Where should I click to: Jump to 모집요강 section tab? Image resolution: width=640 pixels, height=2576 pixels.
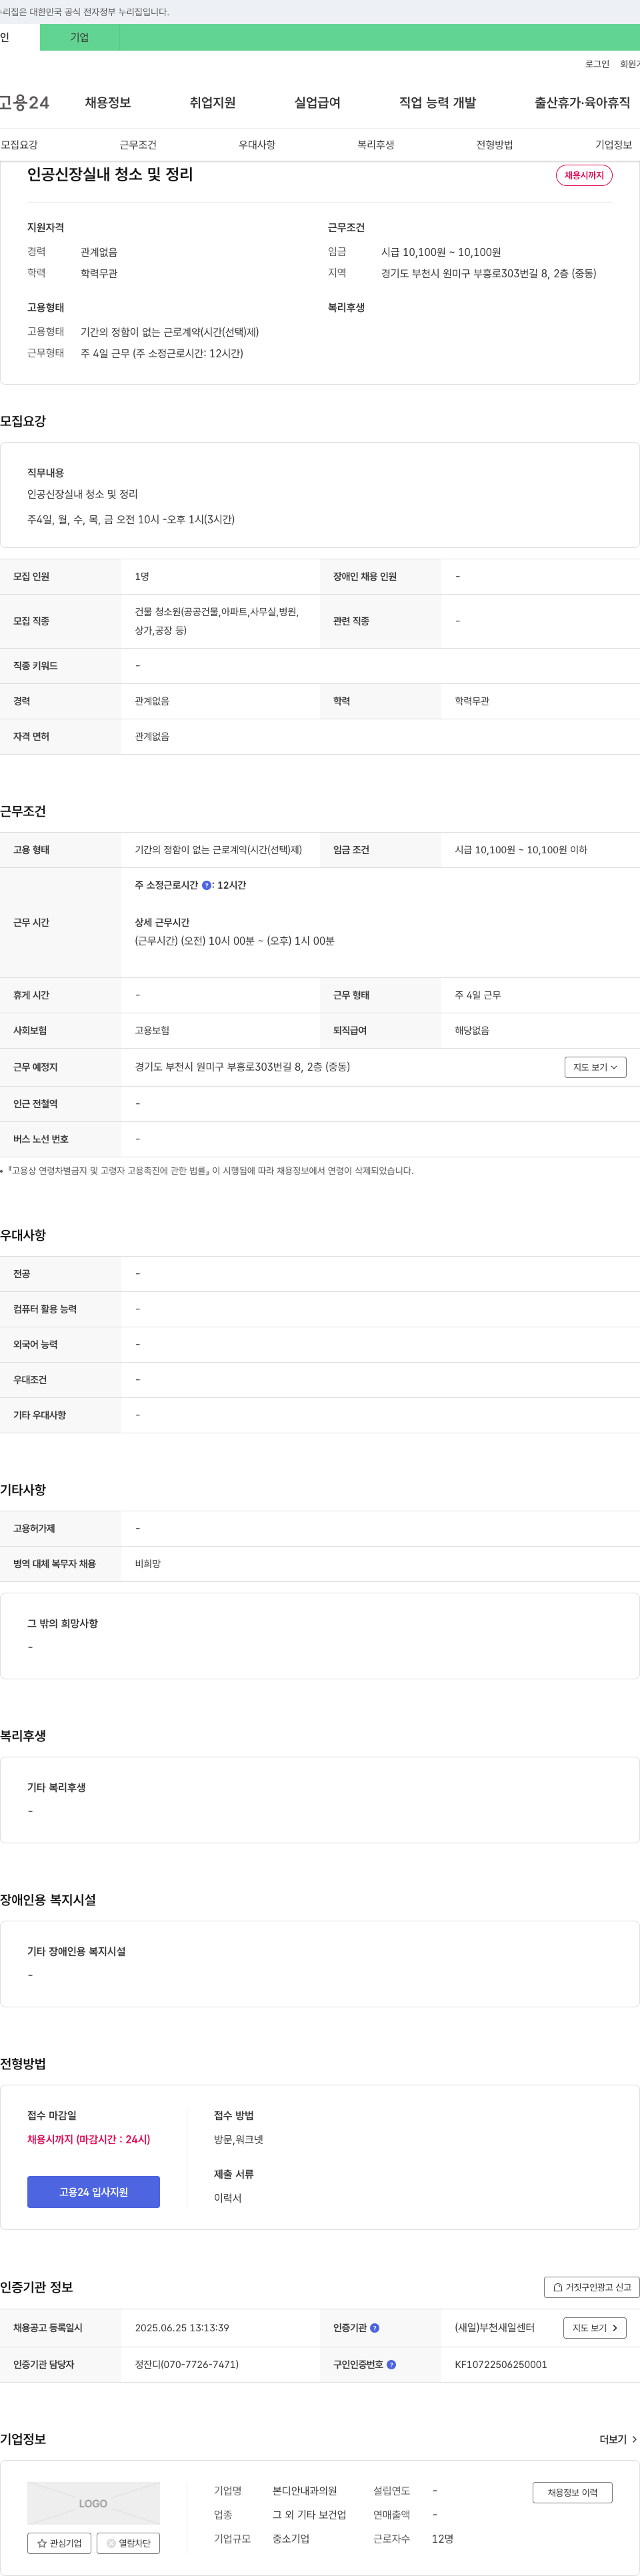coord(19,145)
